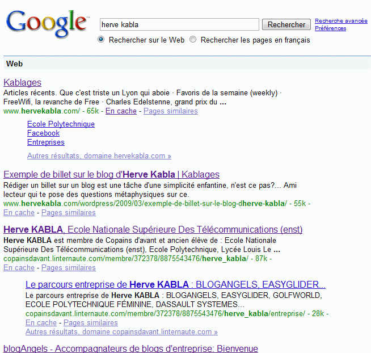Show 'Autres résultats, domaine copainsdavant.linternaute.com'
The height and width of the screenshot is (353, 371).
point(121,331)
